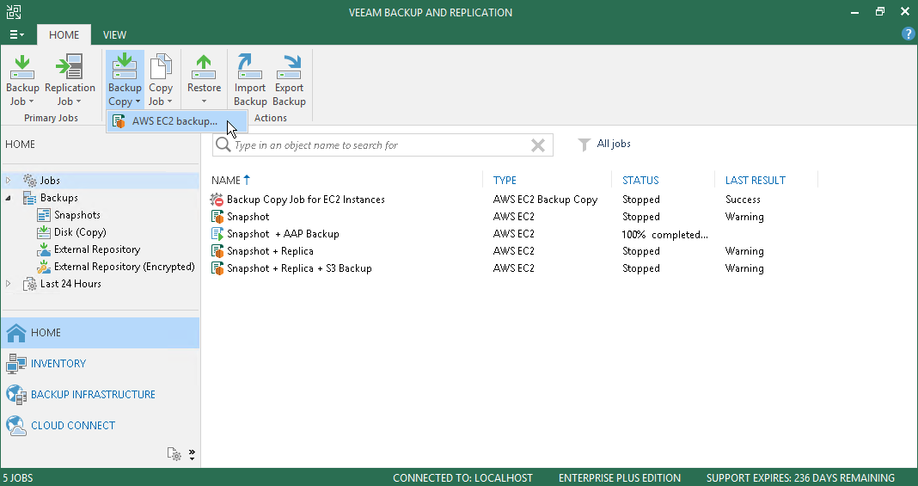This screenshot has width=918, height=486.
Task: Click the Copy Job ribbon icon
Action: 161,67
